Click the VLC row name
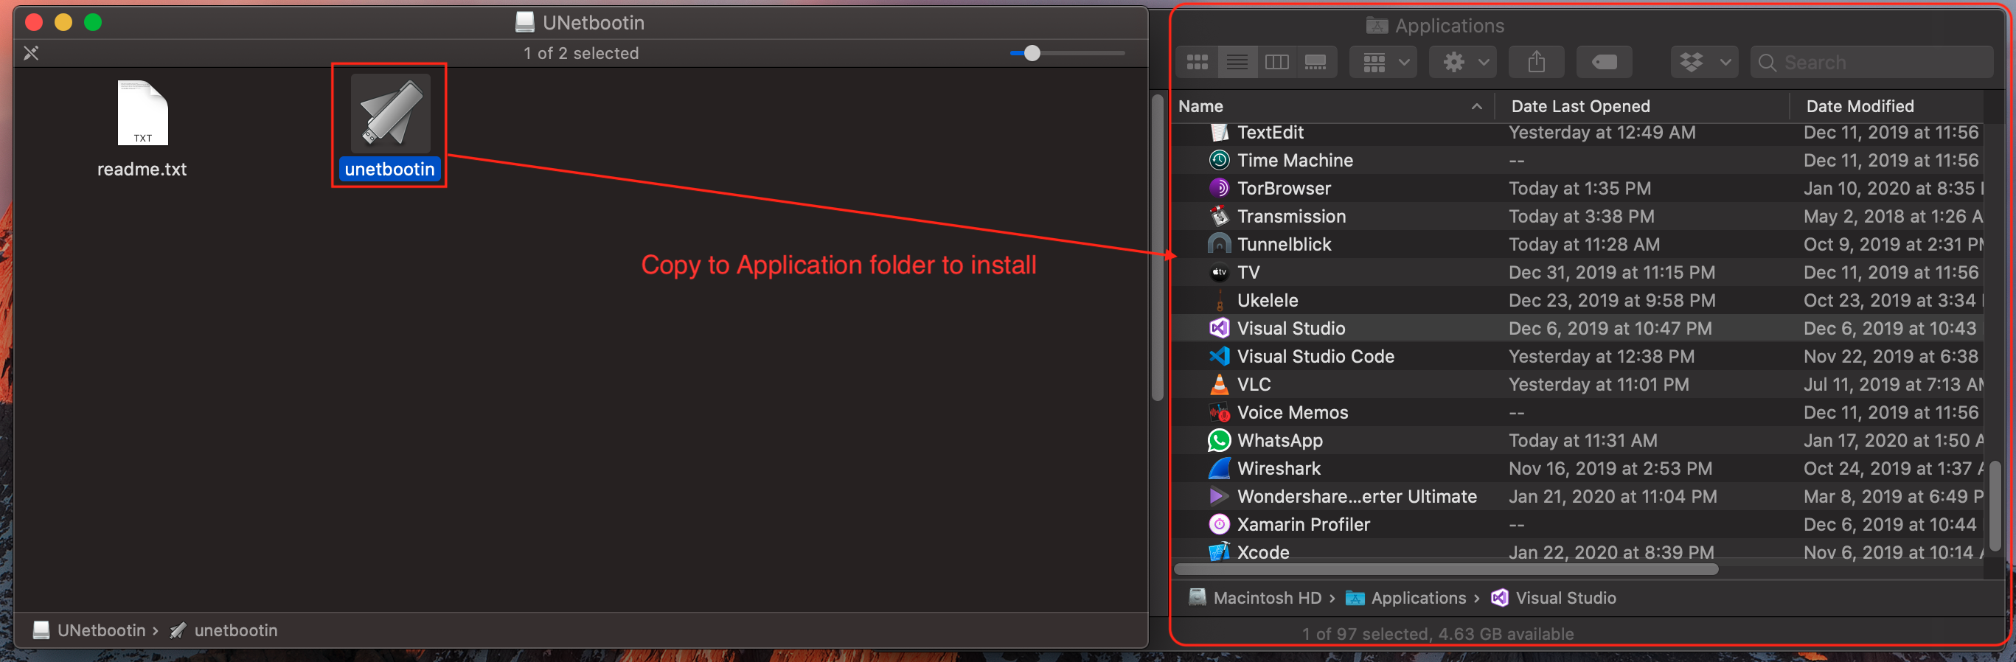Viewport: 2016px width, 662px height. tap(1254, 384)
